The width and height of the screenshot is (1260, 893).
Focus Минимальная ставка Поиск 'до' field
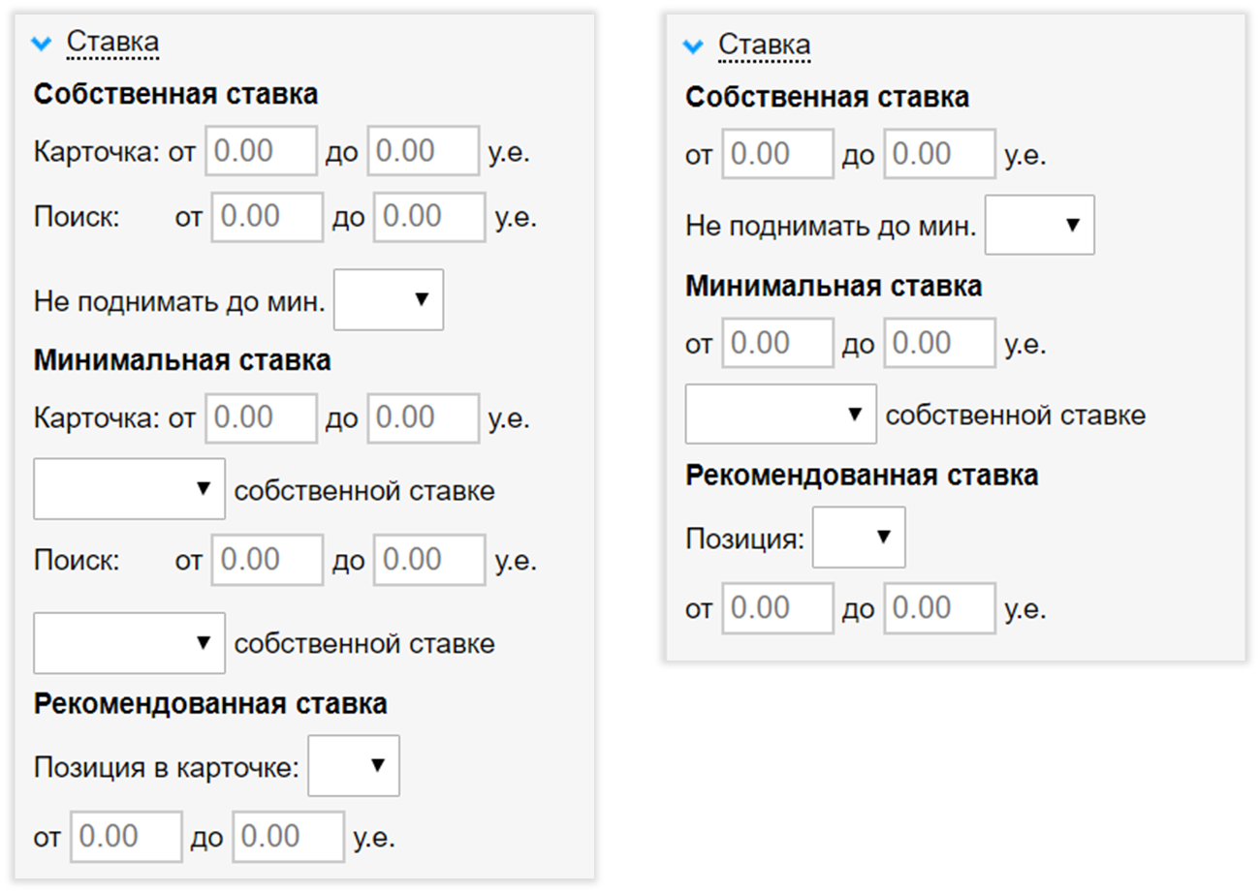(428, 561)
